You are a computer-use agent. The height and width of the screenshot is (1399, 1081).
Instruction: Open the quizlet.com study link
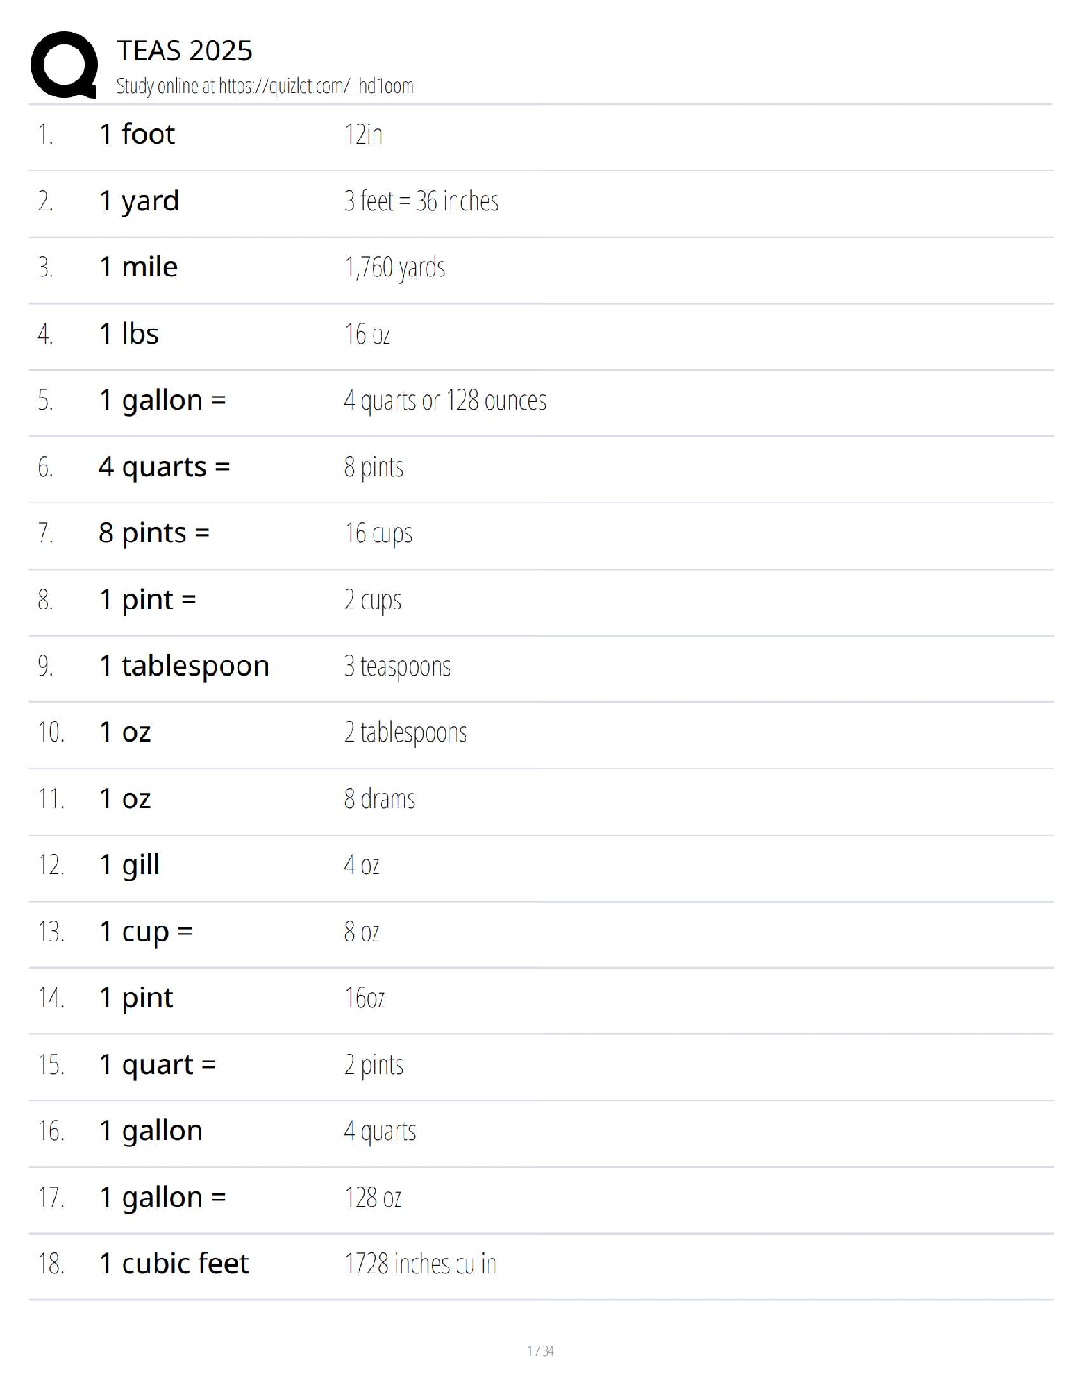point(315,86)
